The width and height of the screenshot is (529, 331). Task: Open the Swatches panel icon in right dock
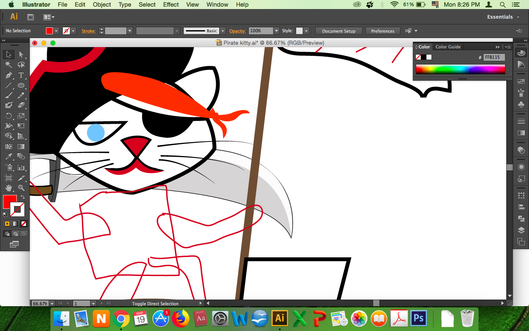click(x=521, y=82)
